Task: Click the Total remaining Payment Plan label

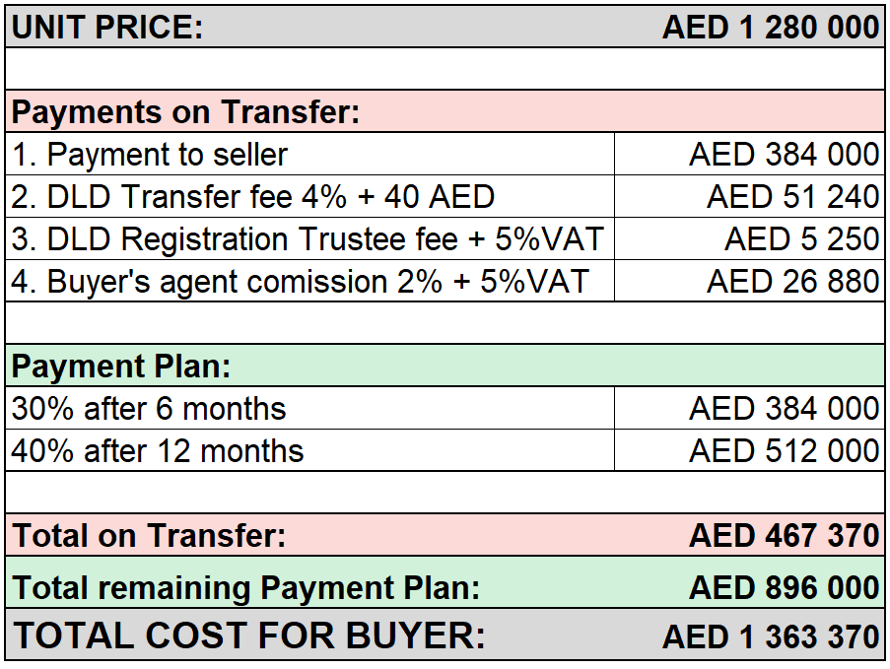Action: (246, 587)
